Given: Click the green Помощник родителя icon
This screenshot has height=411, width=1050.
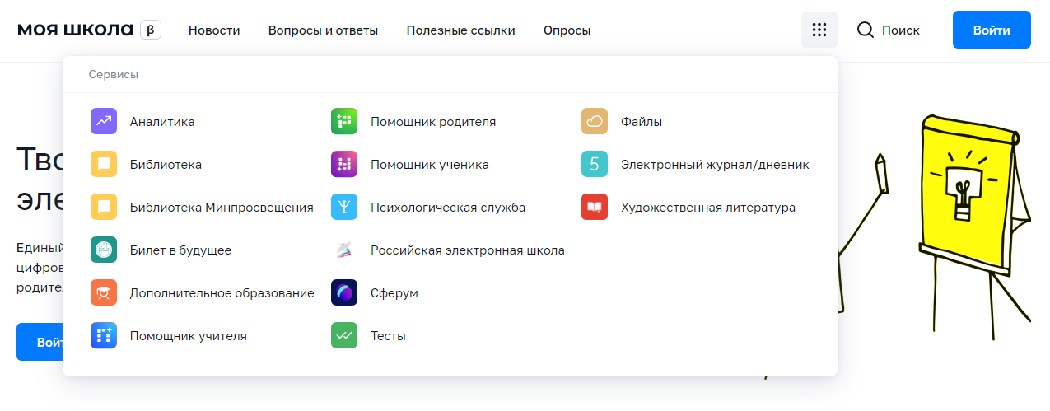Looking at the screenshot, I should (344, 122).
